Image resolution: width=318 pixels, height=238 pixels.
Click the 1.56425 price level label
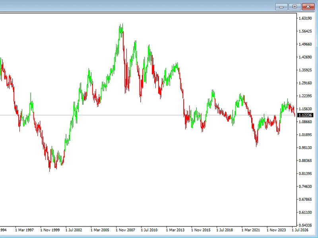point(305,31)
